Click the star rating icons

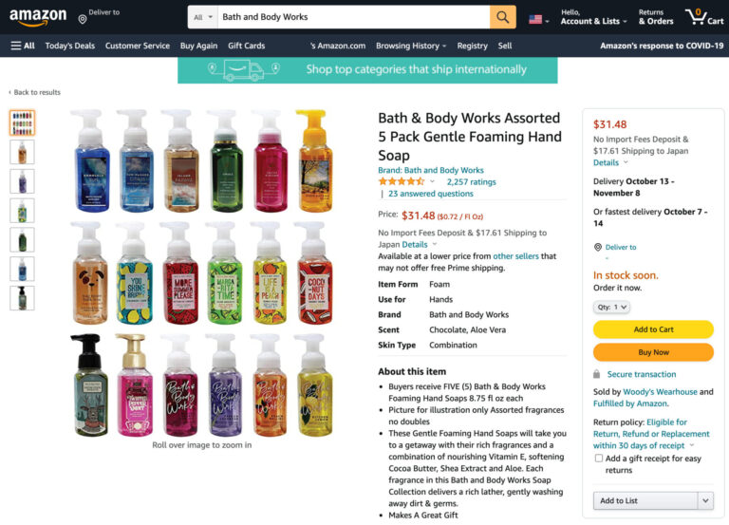pyautogui.click(x=401, y=181)
